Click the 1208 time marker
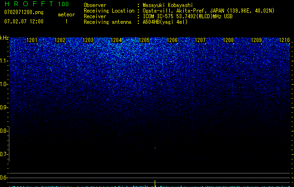The image size is (294, 187). pos(229,40)
